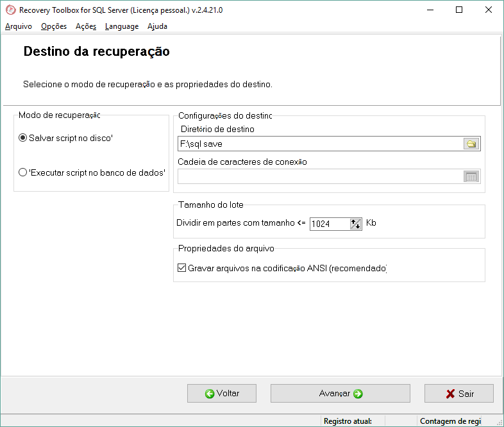Maximize the Recovery Toolbox window
This screenshot has width=504, height=427.
(x=459, y=10)
